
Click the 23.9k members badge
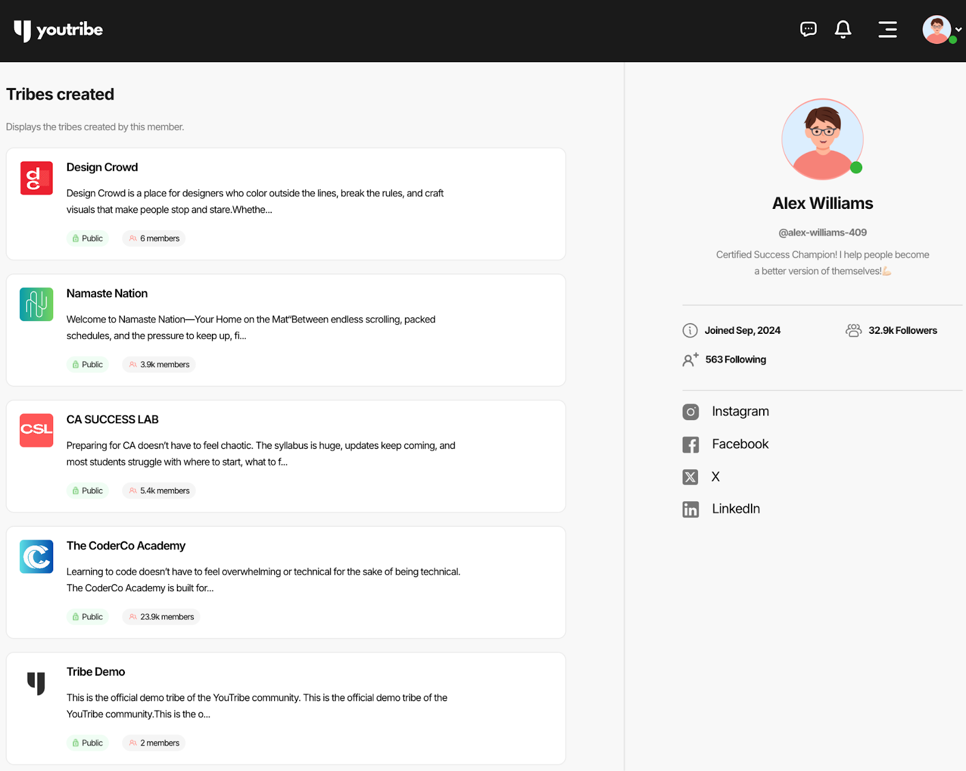click(161, 616)
